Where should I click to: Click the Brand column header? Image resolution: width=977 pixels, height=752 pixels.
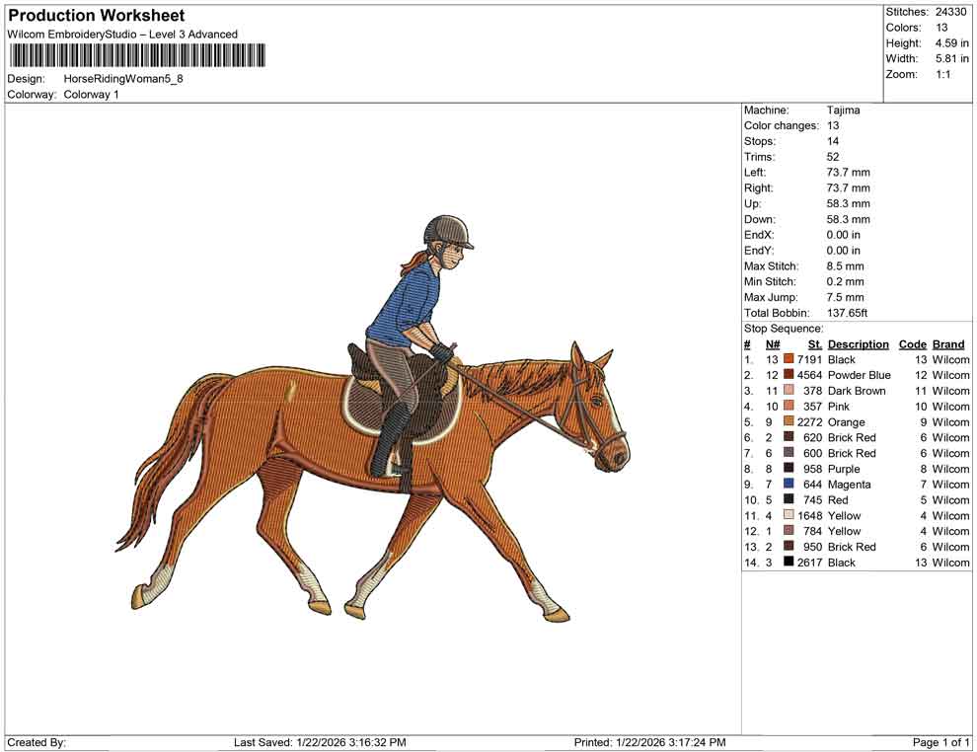coord(947,343)
